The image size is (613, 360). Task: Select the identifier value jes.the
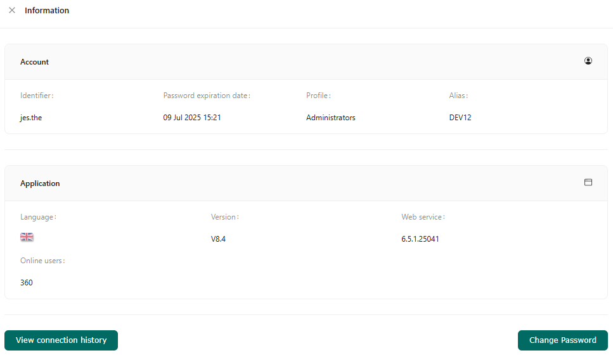coord(31,118)
